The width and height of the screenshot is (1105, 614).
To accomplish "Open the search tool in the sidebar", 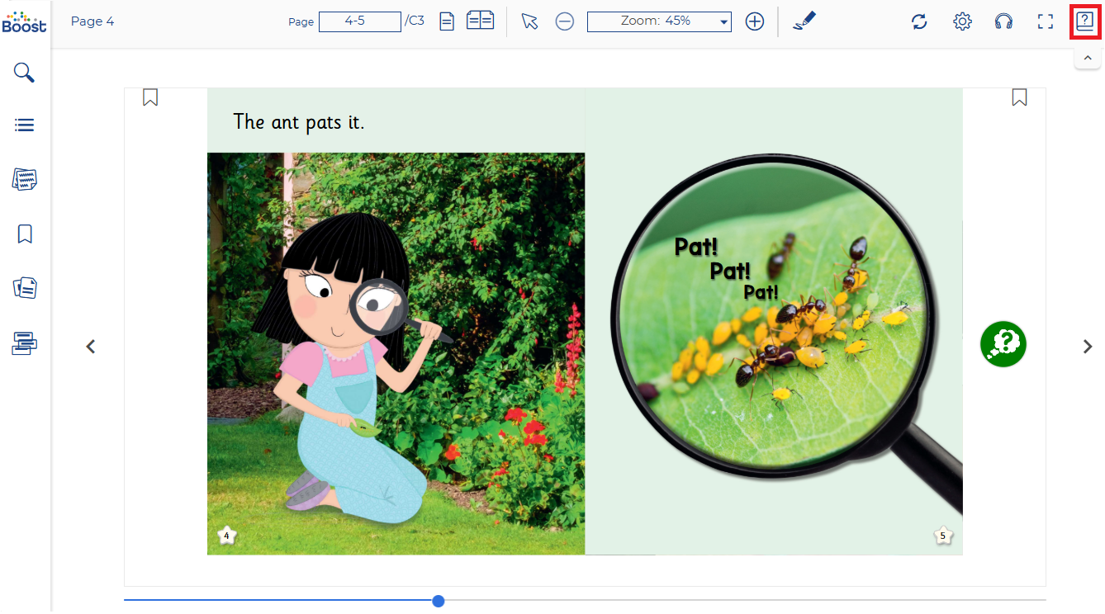I will click(25, 73).
